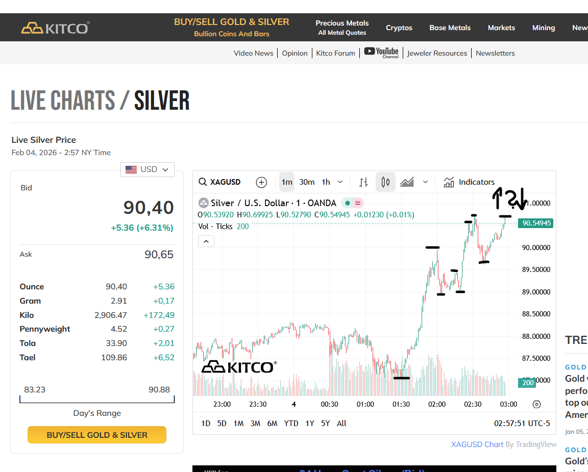Toggle the 1m chart interval
Screen dimensions: 588x472
click(x=287, y=182)
